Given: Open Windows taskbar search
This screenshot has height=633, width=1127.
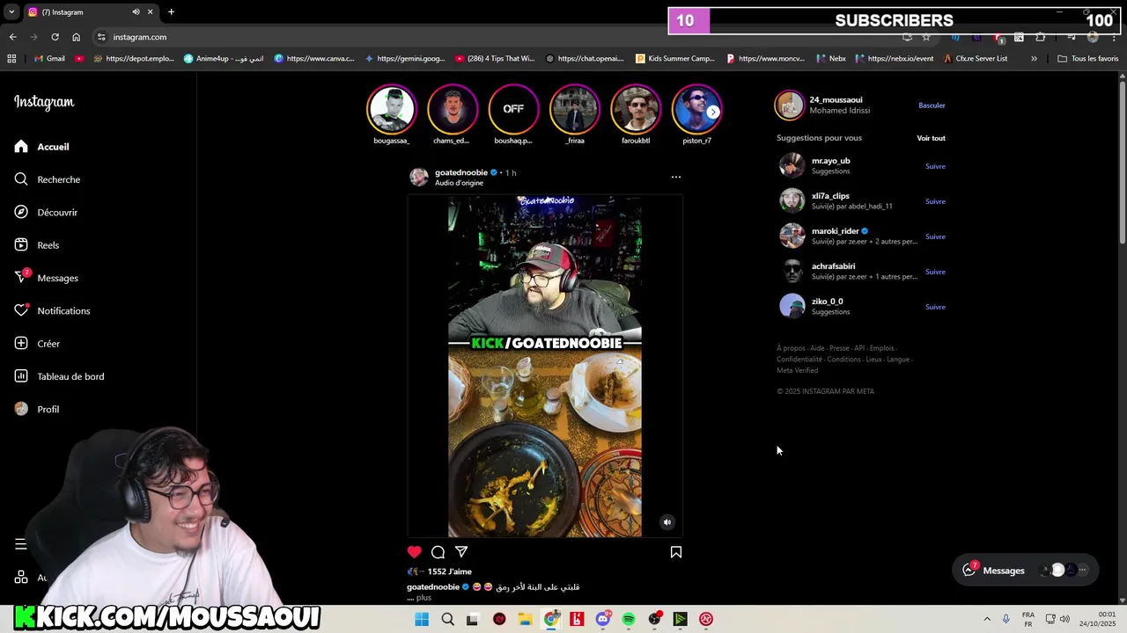Looking at the screenshot, I should [x=447, y=619].
